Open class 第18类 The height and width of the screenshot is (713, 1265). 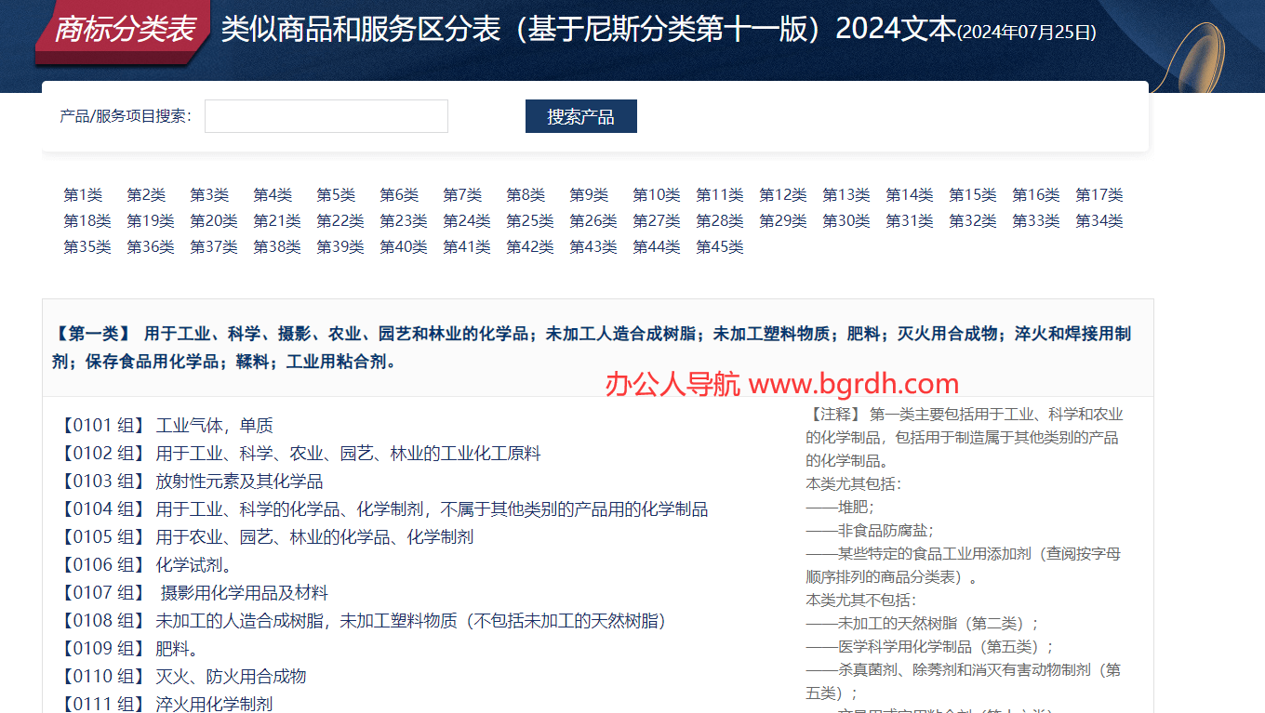[87, 221]
